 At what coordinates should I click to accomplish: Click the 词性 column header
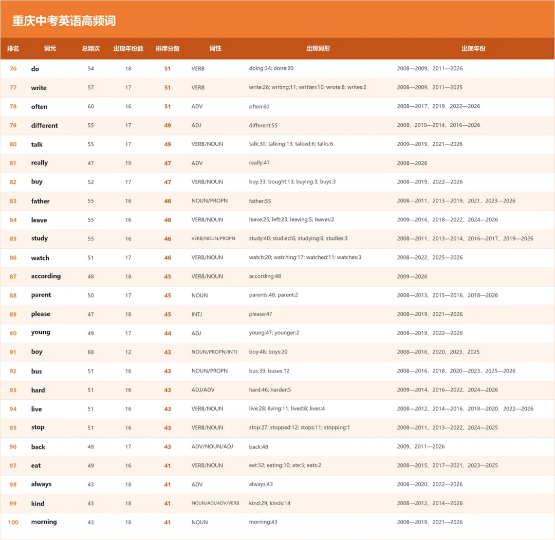(215, 48)
